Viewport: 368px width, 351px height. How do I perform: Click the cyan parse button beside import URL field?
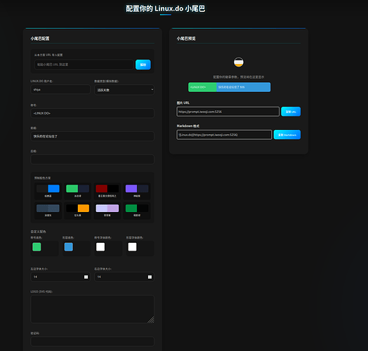pyautogui.click(x=143, y=65)
